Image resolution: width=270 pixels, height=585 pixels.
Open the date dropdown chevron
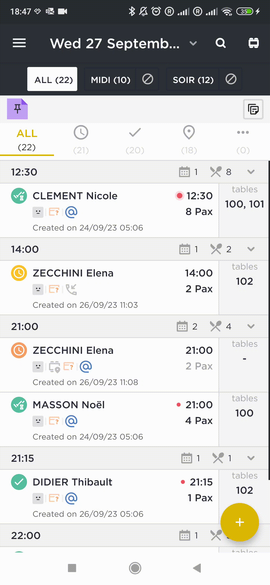tap(193, 43)
